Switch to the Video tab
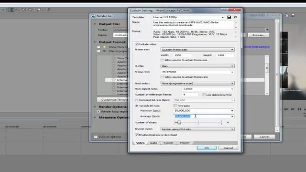Viewport: 306px width, 172px height. pos(140,143)
